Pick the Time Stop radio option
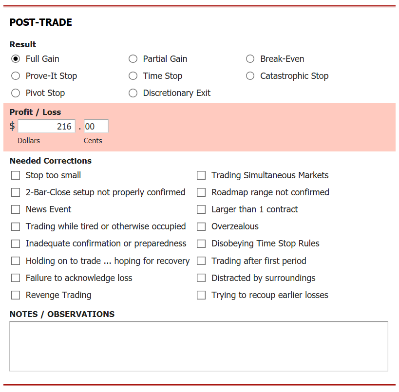This screenshot has width=399, height=392. pos(133,76)
